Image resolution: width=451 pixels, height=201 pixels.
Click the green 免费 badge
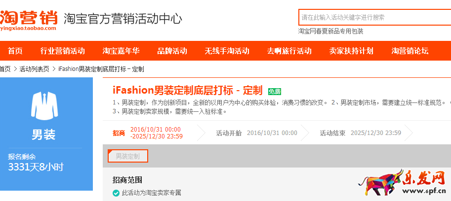275,92
